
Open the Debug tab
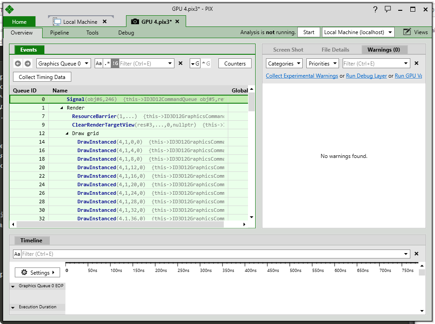(x=126, y=32)
